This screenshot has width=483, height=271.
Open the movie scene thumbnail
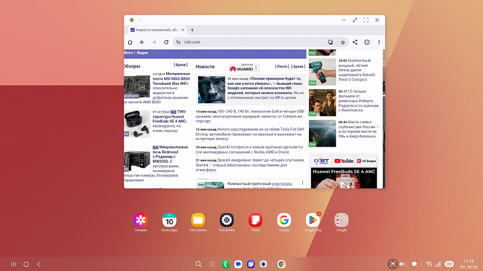coord(322,103)
